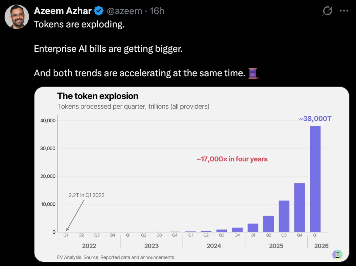The width and height of the screenshot is (356, 266).
Task: Open the token explosion chart image
Action: [192, 174]
